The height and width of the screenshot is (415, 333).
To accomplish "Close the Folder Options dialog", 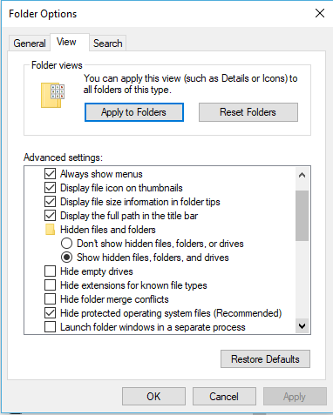I will coord(320,13).
